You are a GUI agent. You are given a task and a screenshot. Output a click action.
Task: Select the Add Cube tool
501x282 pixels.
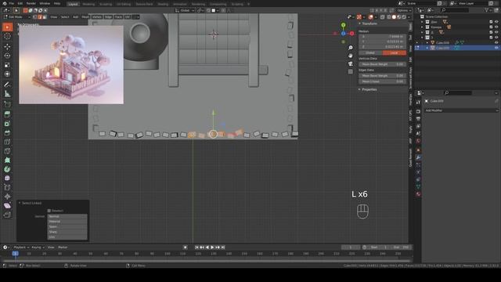point(7,104)
